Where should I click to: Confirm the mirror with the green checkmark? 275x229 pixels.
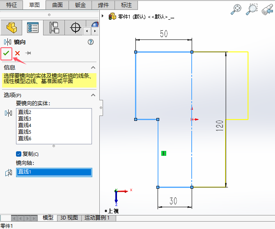pos(6,53)
